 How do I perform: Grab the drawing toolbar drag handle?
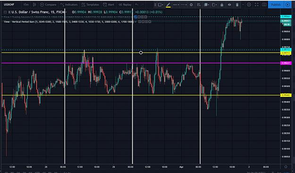155,5
